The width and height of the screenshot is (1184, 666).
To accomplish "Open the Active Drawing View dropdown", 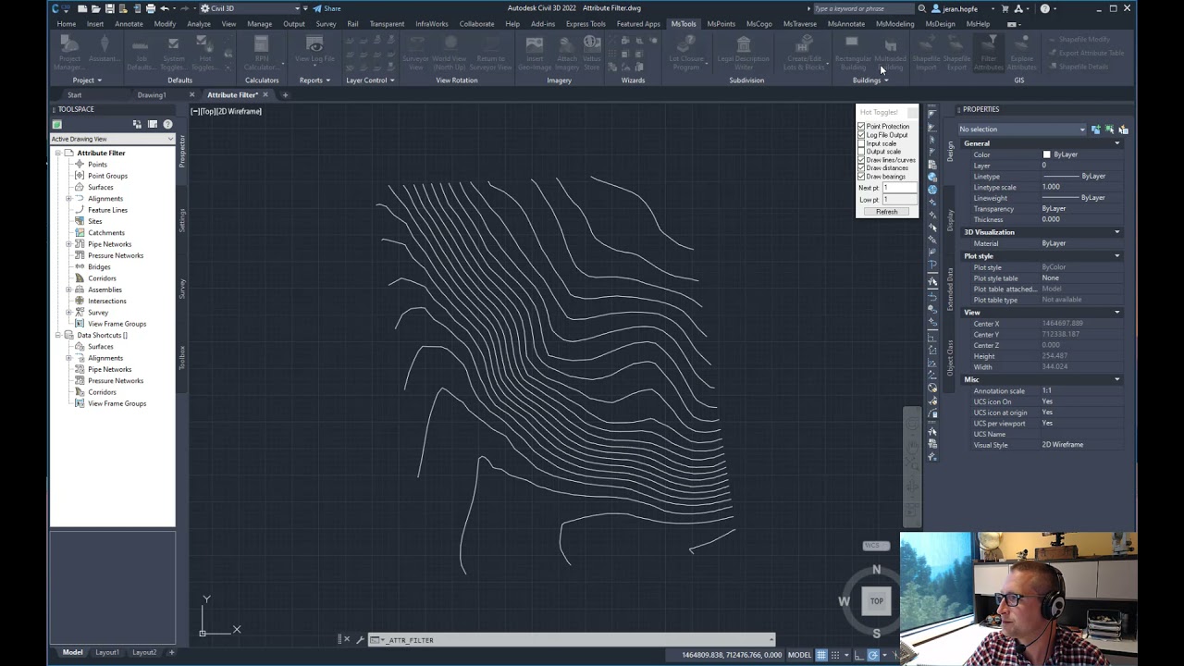I will click(x=112, y=139).
